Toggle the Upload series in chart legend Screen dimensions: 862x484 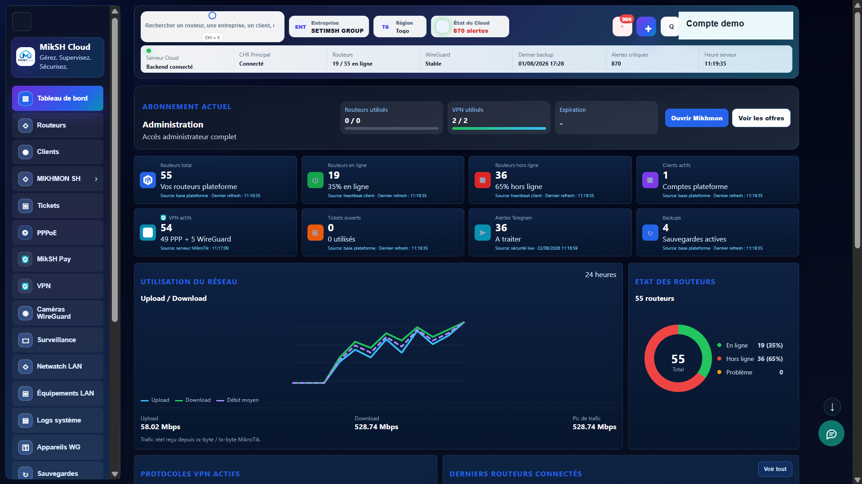pos(155,400)
